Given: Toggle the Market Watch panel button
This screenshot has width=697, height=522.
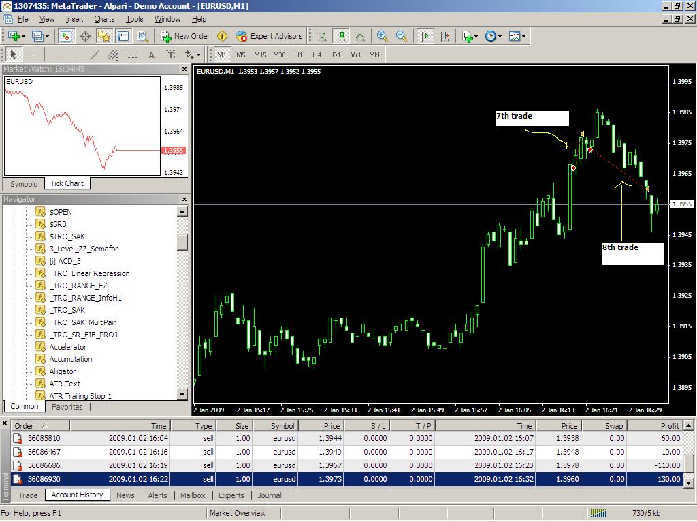Looking at the screenshot, I should 66,37.
